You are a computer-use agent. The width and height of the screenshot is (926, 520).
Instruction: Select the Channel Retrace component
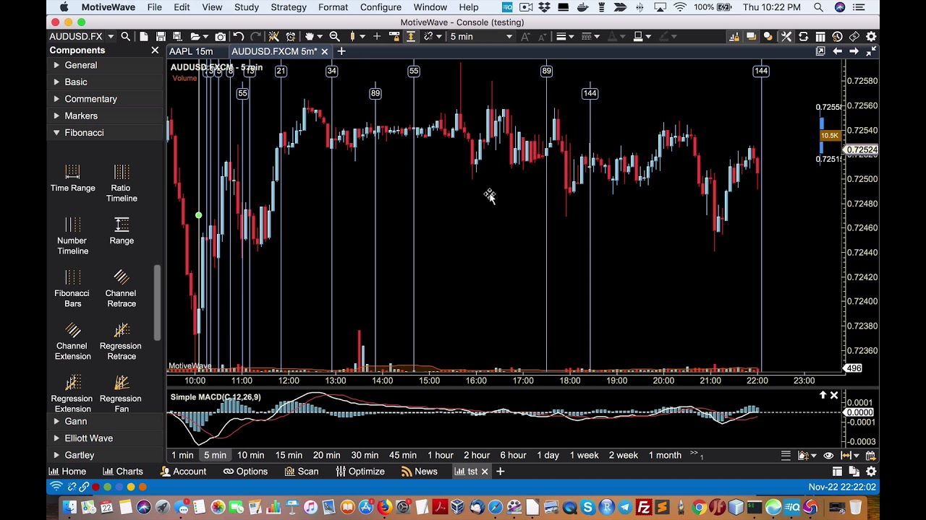pyautogui.click(x=122, y=288)
